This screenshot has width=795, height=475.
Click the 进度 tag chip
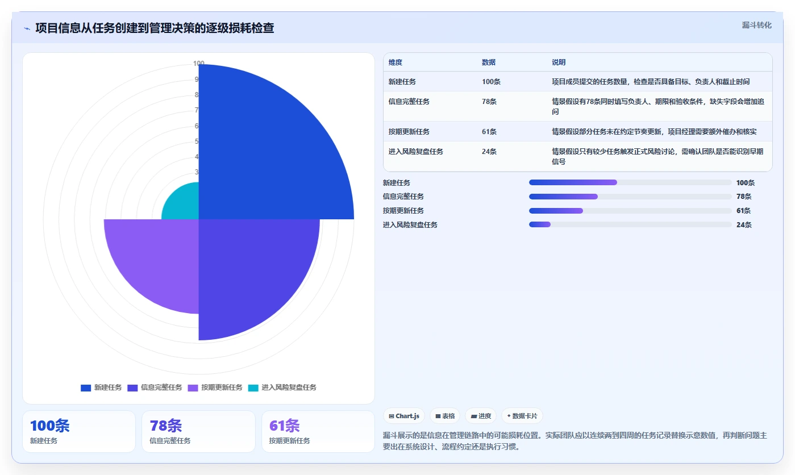click(481, 416)
